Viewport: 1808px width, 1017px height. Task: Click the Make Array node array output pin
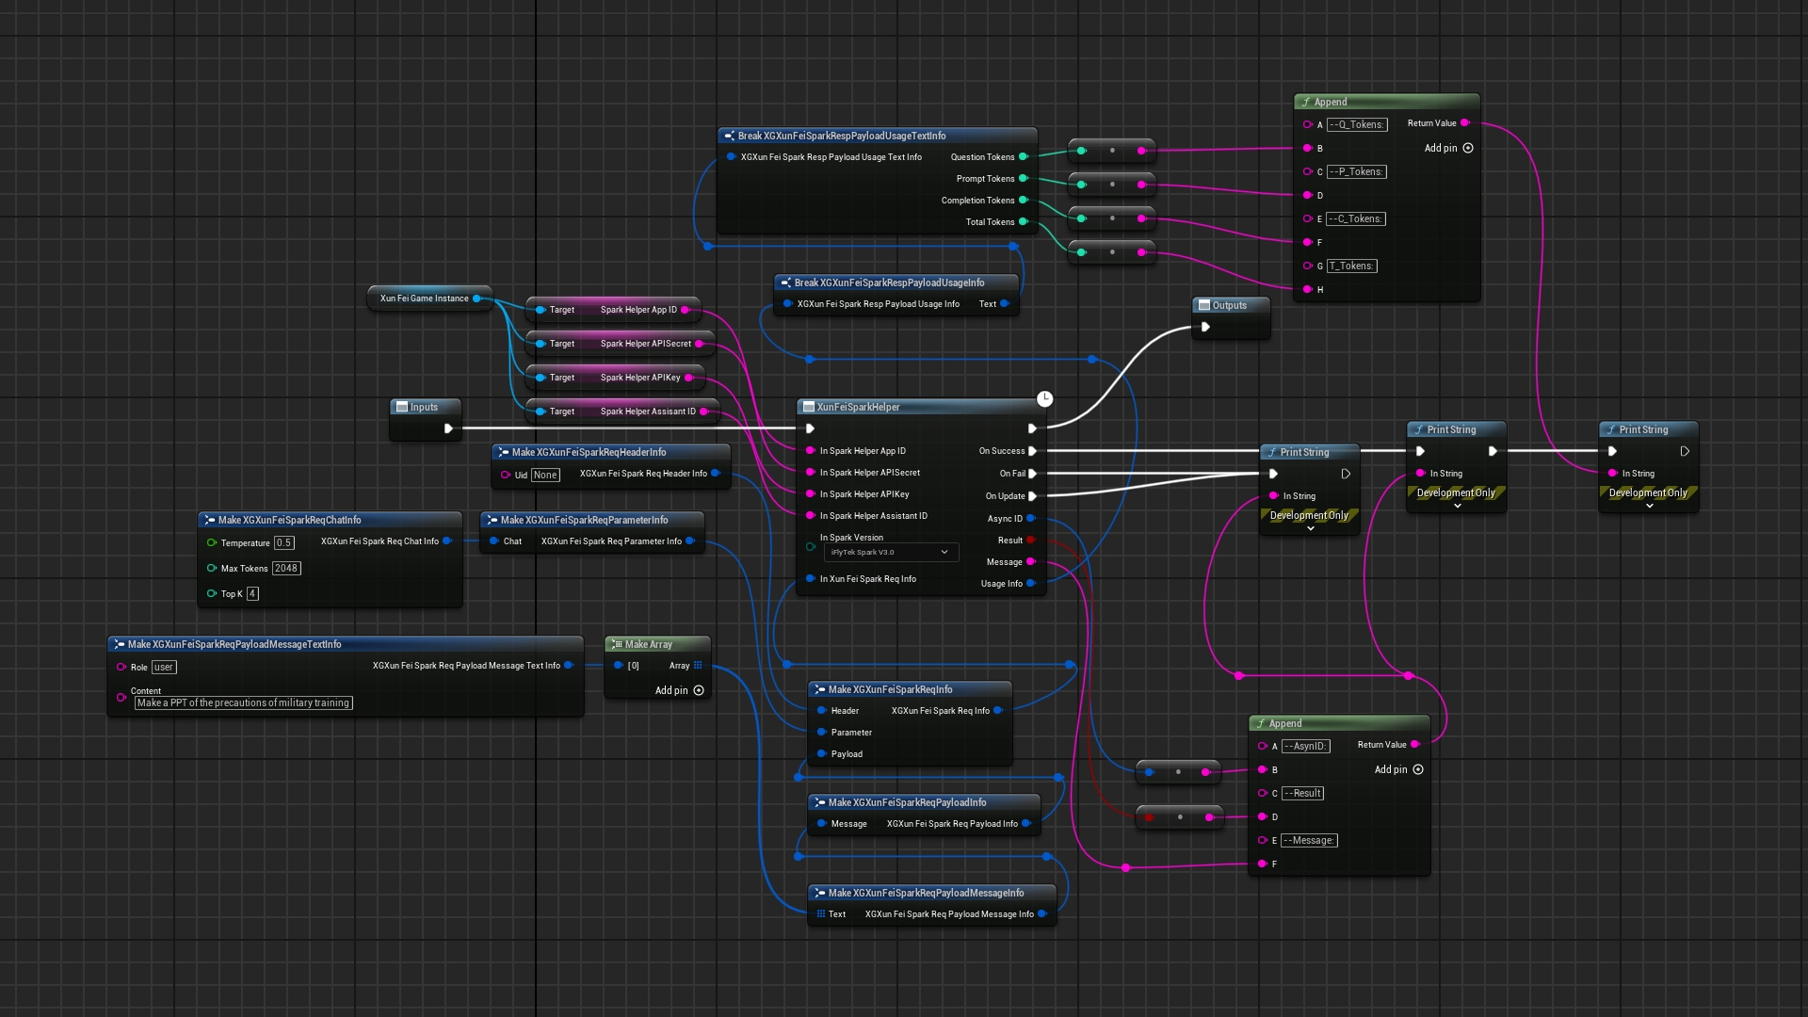tap(698, 666)
